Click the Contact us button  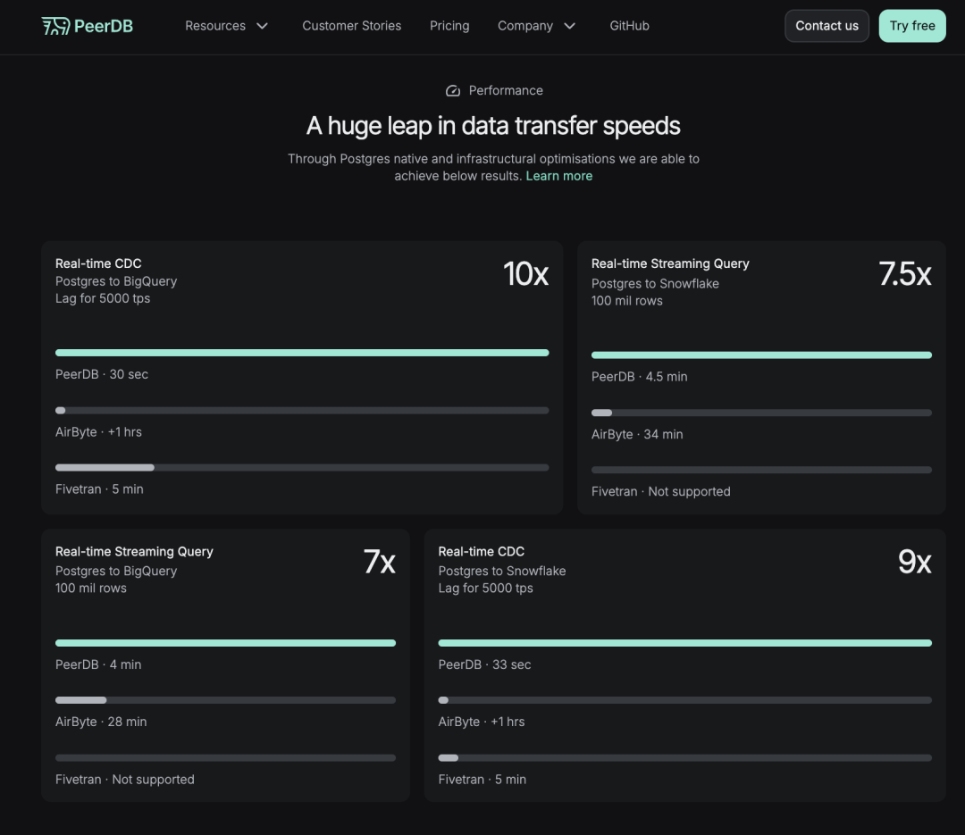click(827, 26)
